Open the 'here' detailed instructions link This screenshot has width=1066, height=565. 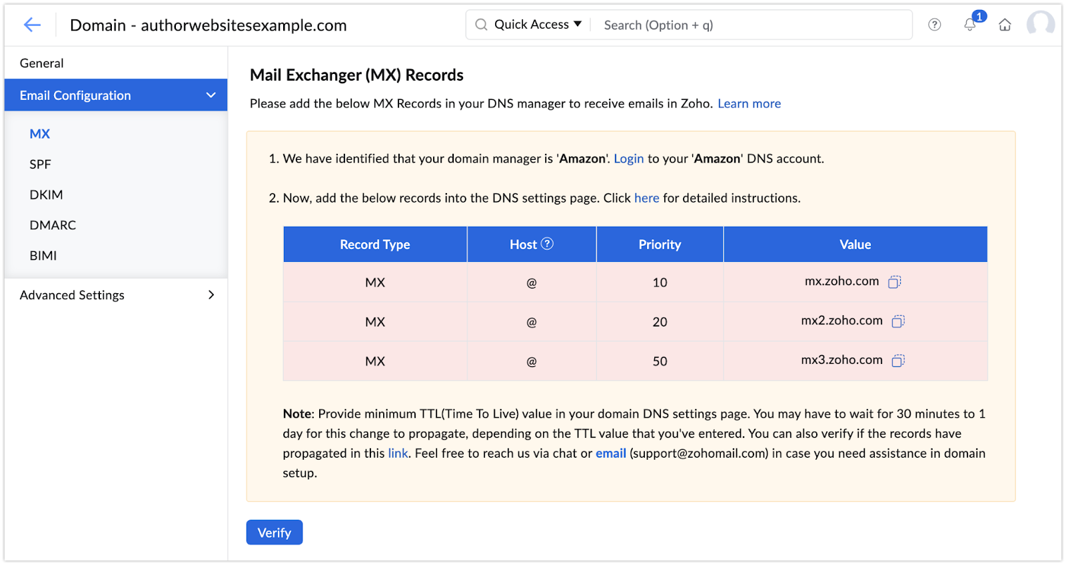pos(646,198)
